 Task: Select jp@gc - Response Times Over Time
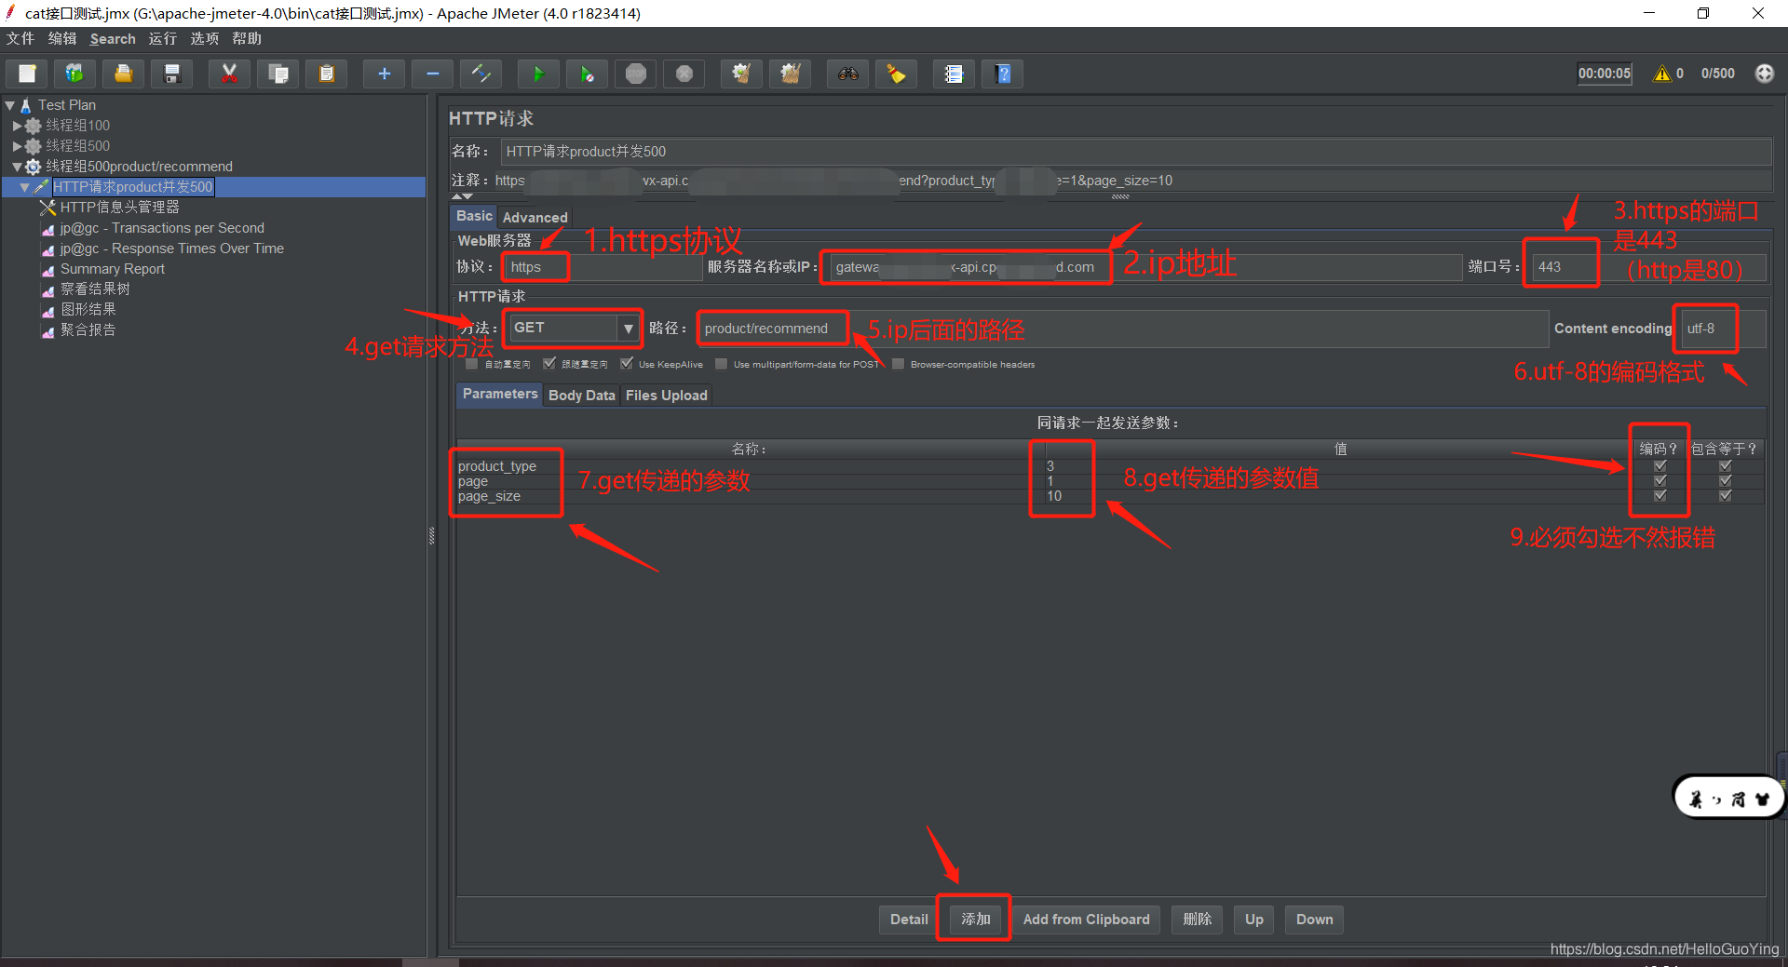pos(172,248)
